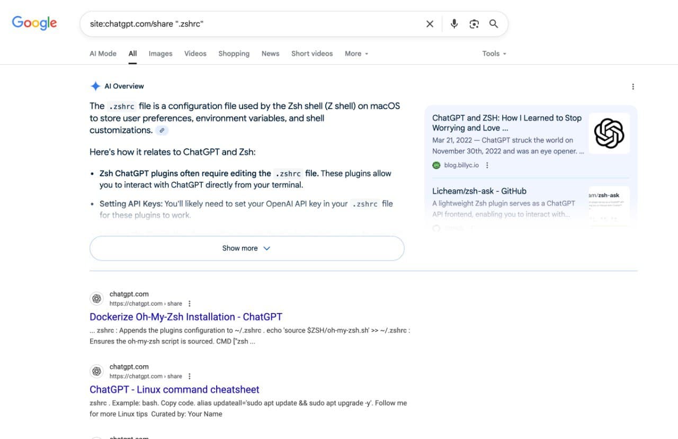Switch to Images tab
The width and height of the screenshot is (678, 439).
pyautogui.click(x=160, y=53)
